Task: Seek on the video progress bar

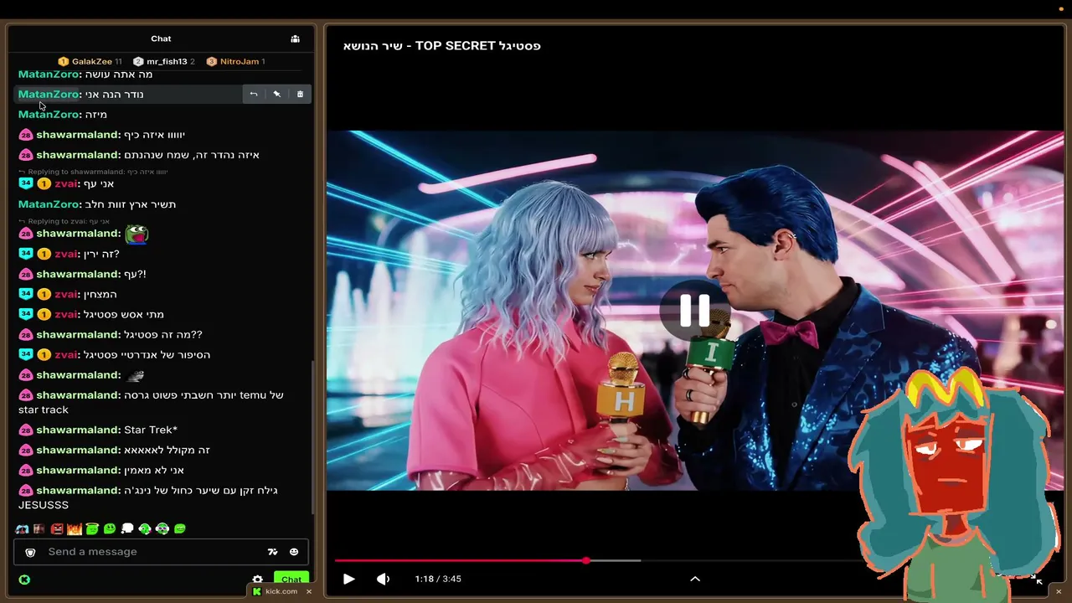Action: click(600, 560)
